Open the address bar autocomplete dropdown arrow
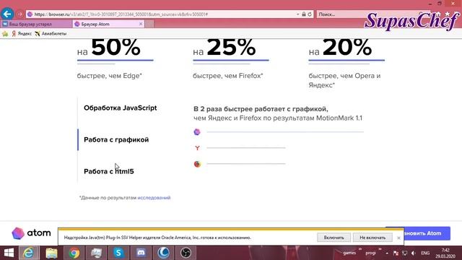 pyautogui.click(x=297, y=14)
